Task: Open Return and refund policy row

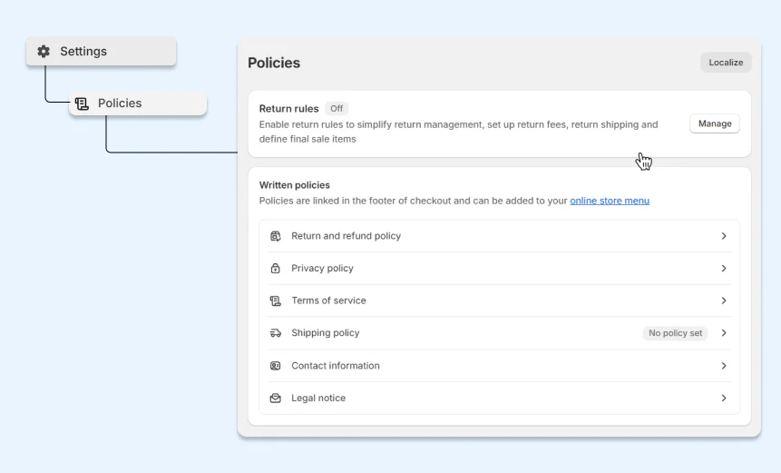Action: [x=499, y=236]
